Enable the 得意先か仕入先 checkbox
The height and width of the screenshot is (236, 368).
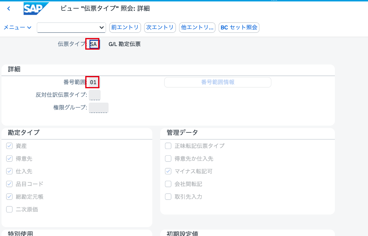(x=168, y=158)
